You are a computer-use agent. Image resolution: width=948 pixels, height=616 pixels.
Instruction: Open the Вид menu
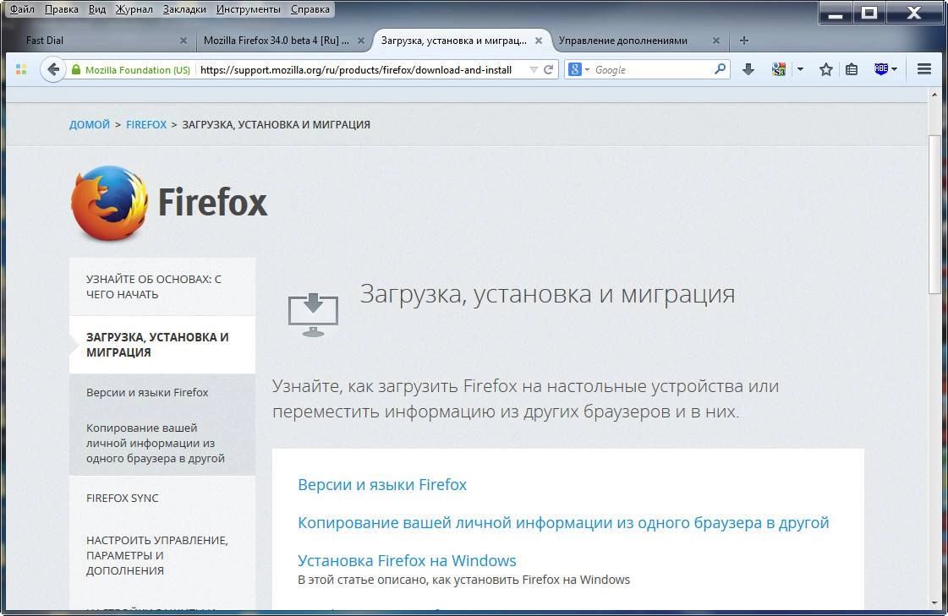click(x=96, y=9)
